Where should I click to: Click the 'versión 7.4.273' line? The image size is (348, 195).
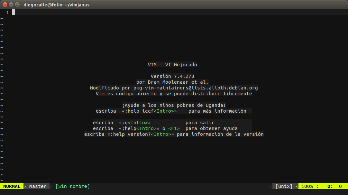point(172,76)
